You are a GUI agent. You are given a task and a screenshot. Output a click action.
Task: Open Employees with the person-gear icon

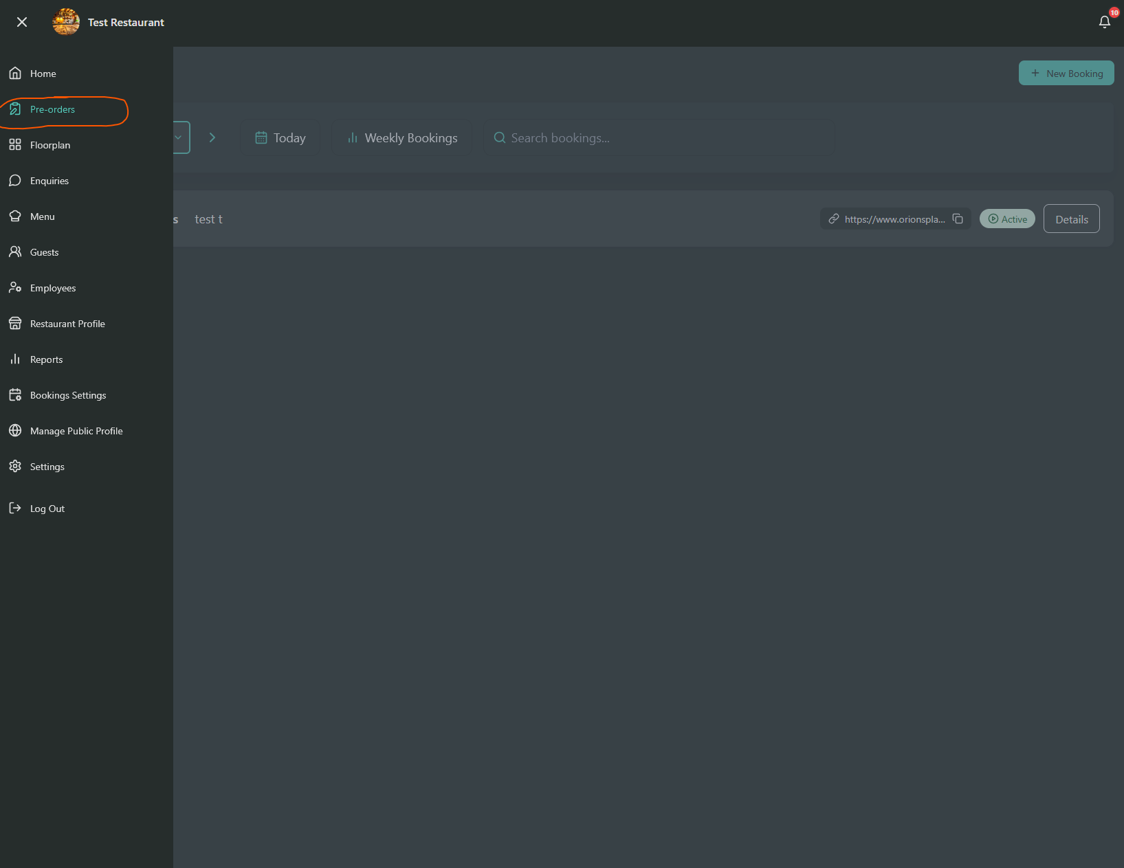pyautogui.click(x=15, y=287)
